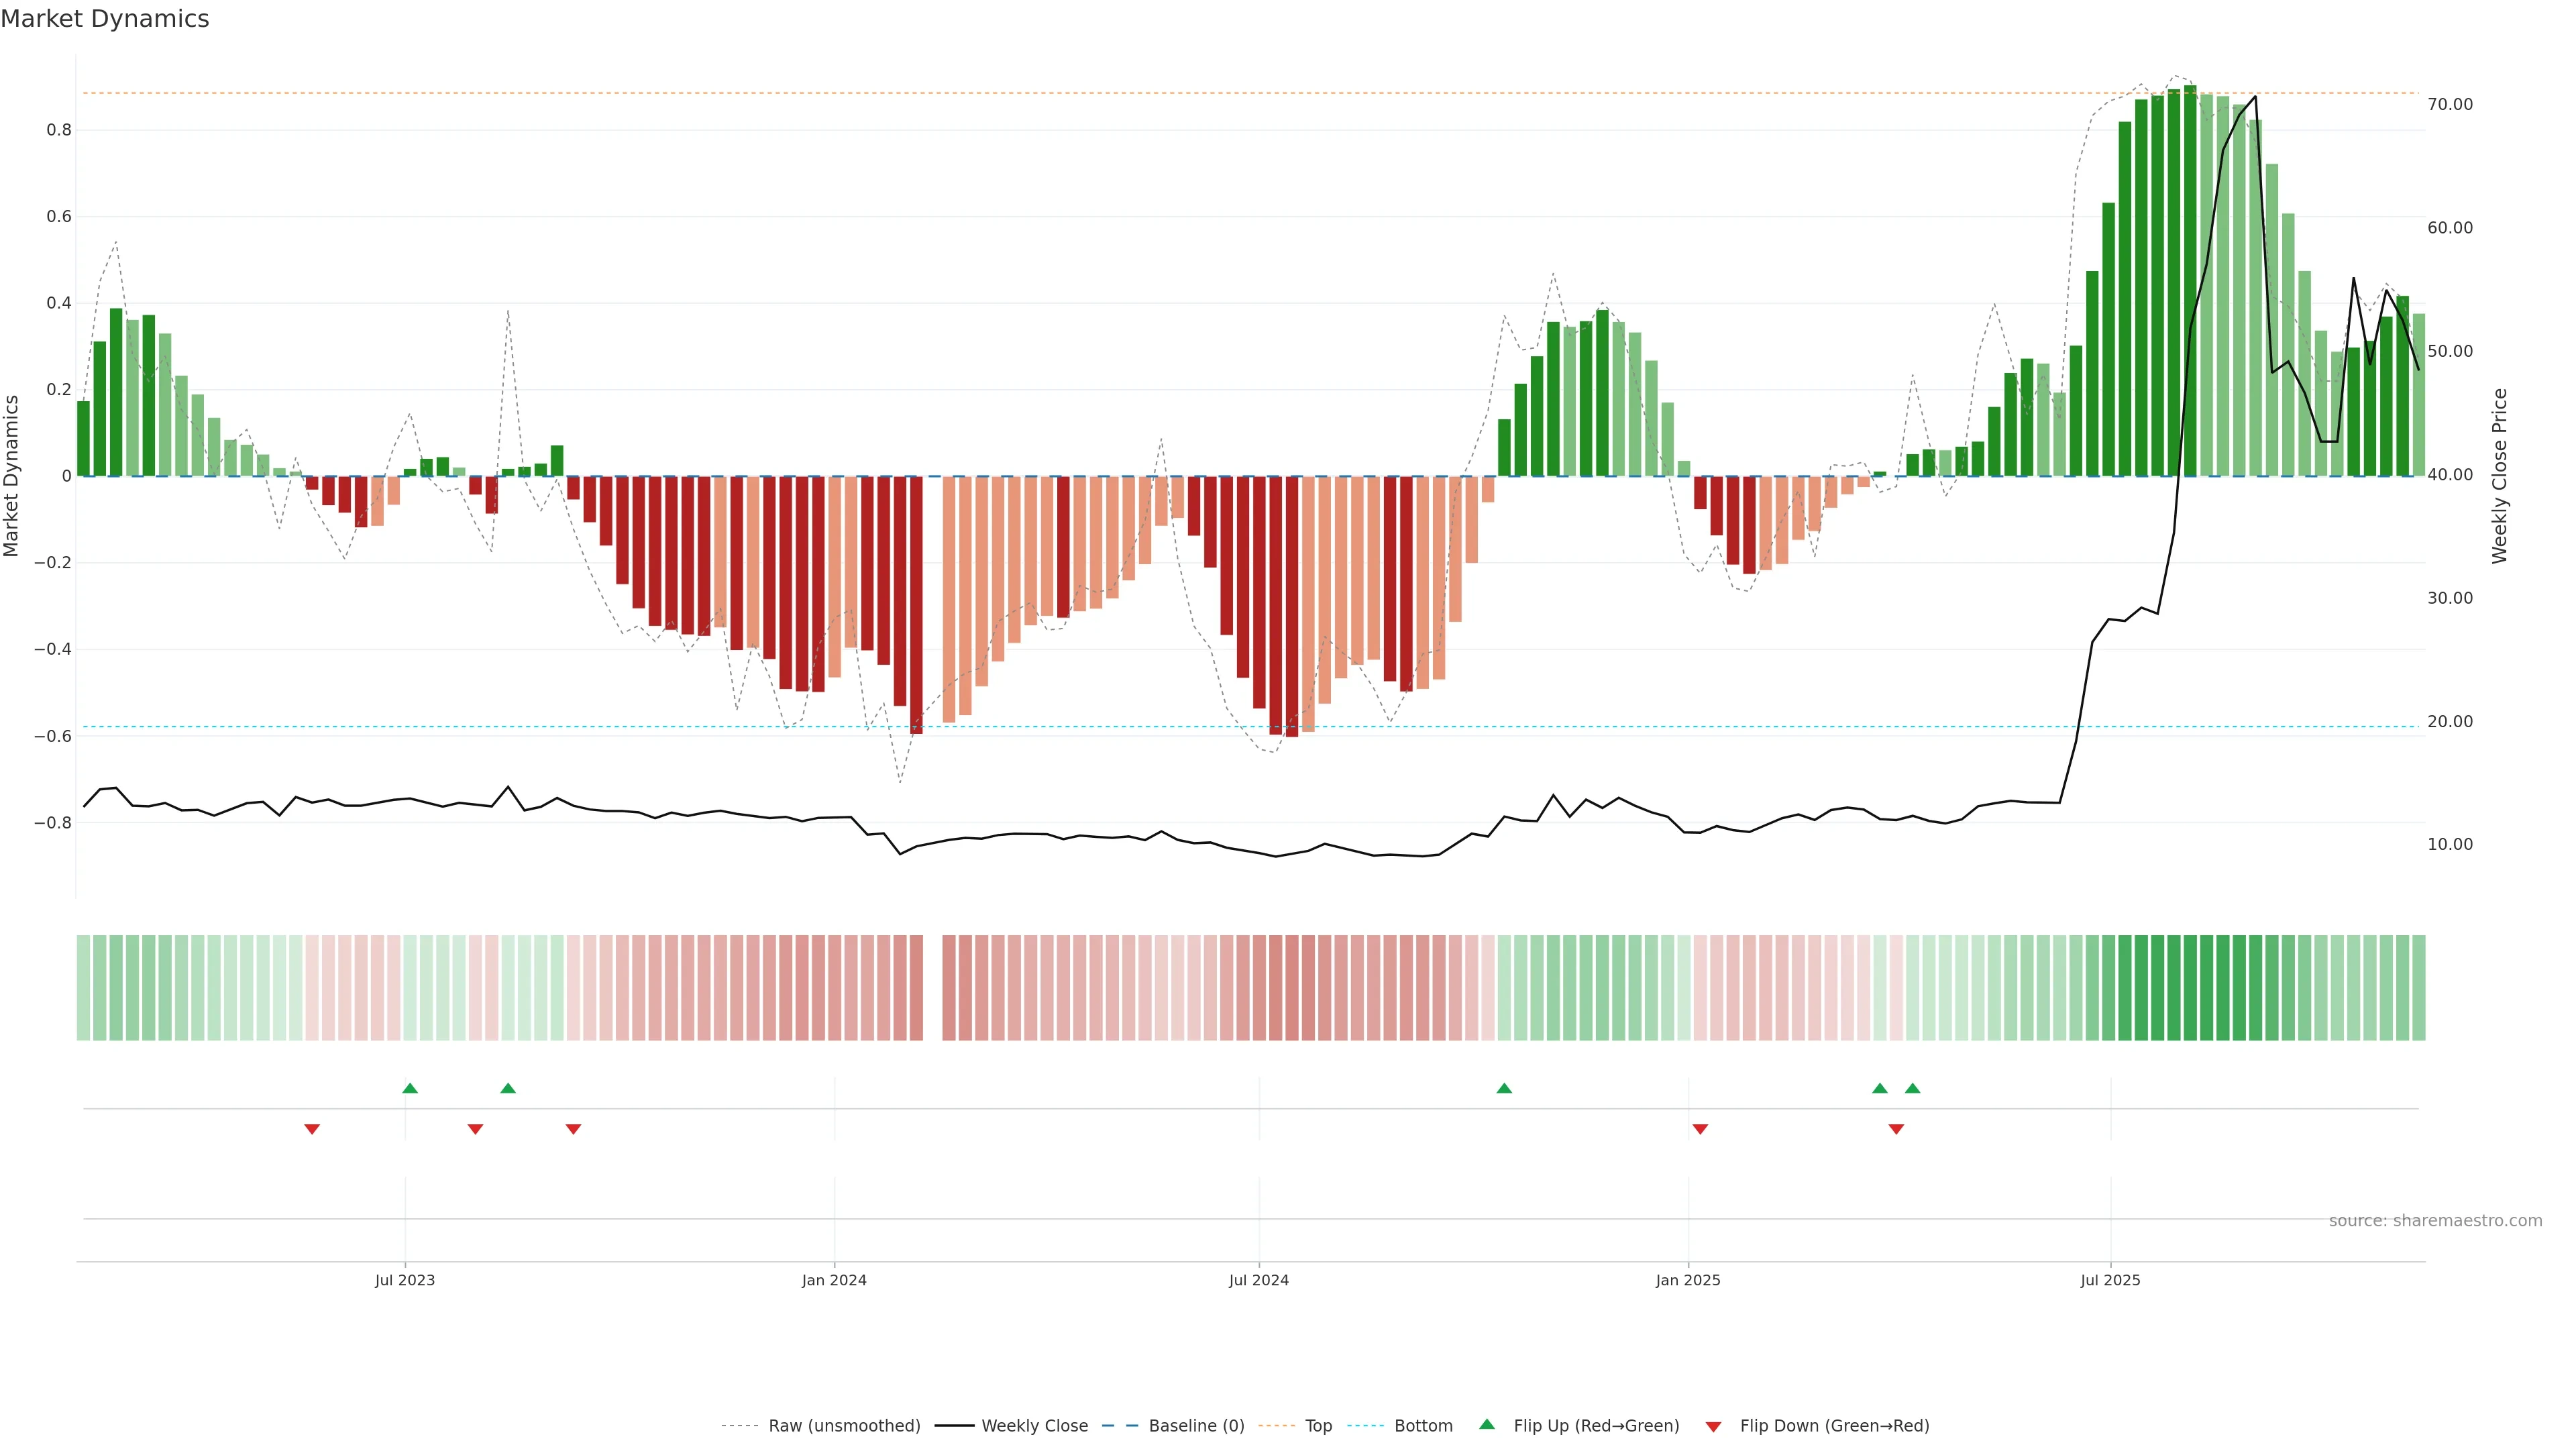Click the lone flip-up marker before Jan 2025

[1504, 1088]
